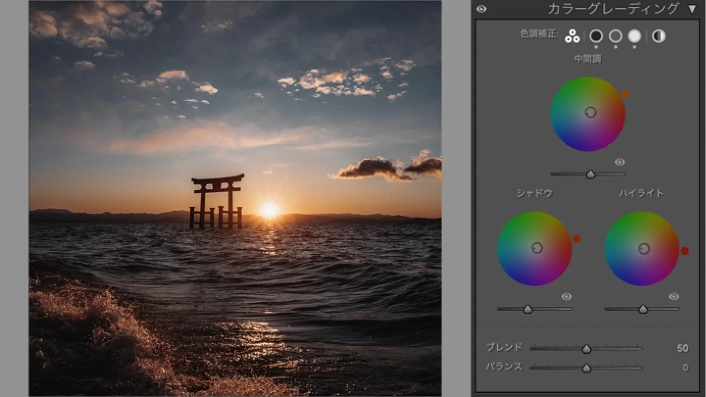Screen dimensions: 706x397
Task: Toggle the カラーグレーディング panel eye
Action: coord(481,9)
